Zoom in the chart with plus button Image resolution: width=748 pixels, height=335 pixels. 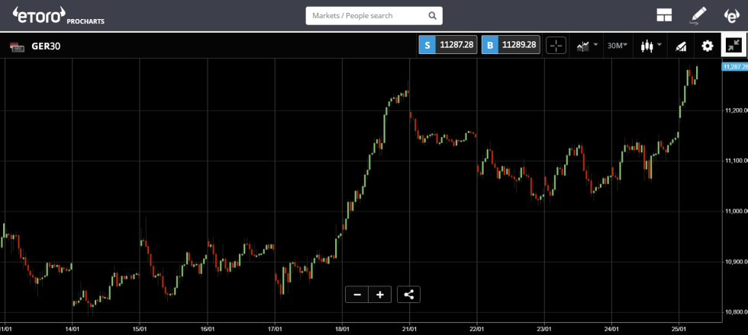pyautogui.click(x=380, y=295)
